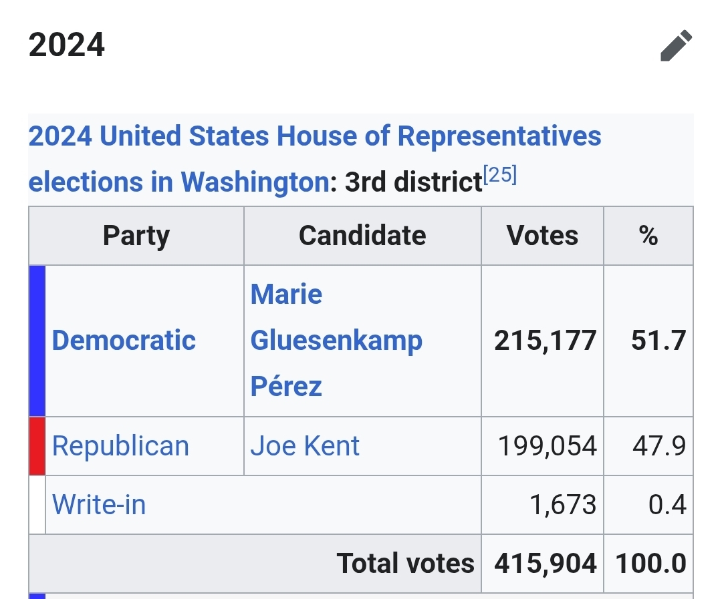Click the pencil edit icon beside 2024

click(x=676, y=45)
